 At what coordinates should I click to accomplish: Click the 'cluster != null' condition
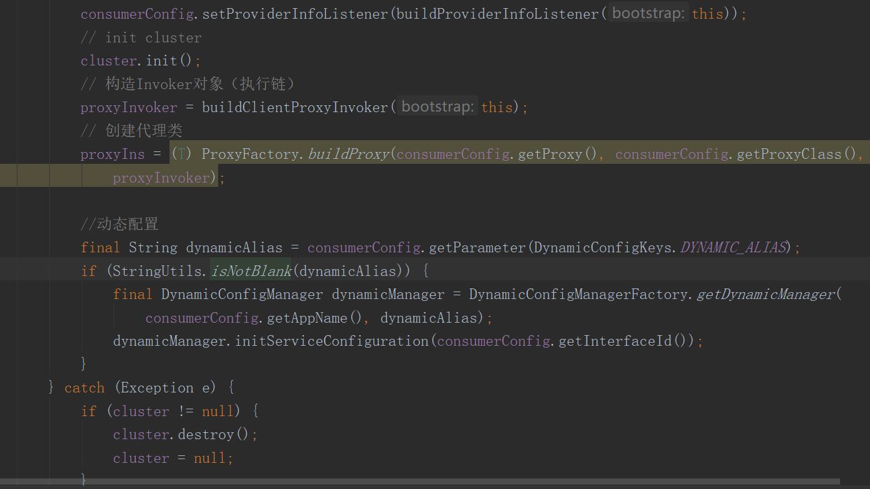[x=174, y=411]
